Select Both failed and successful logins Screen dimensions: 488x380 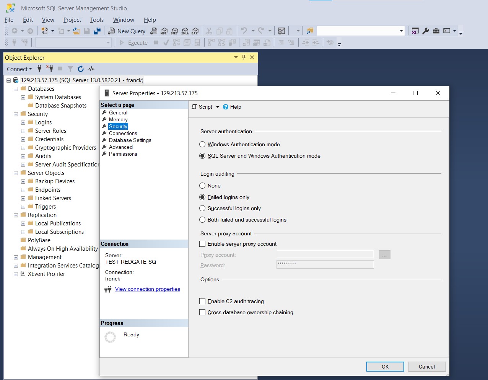tap(202, 220)
